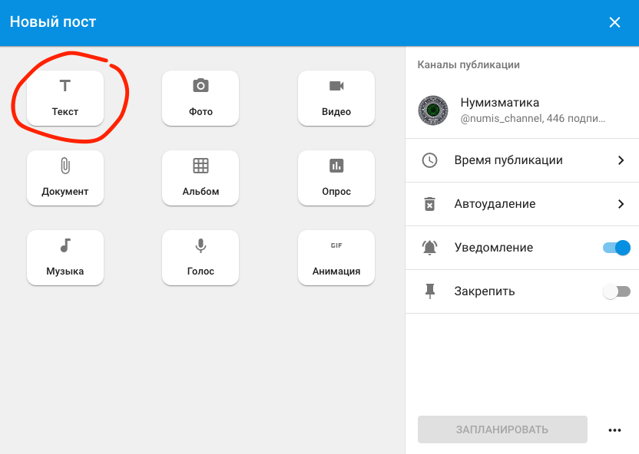Pick the GIF Animation (Анимация) option
The image size is (639, 454).
(x=336, y=258)
